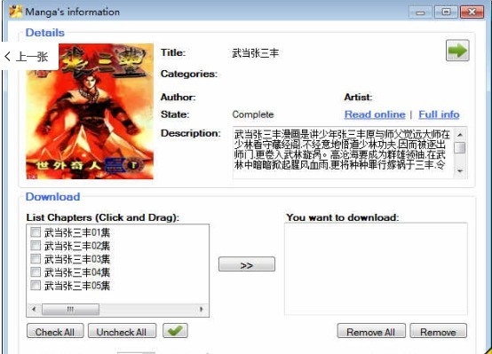
Task: Click the manga cover thumbnail
Action: click(90, 111)
